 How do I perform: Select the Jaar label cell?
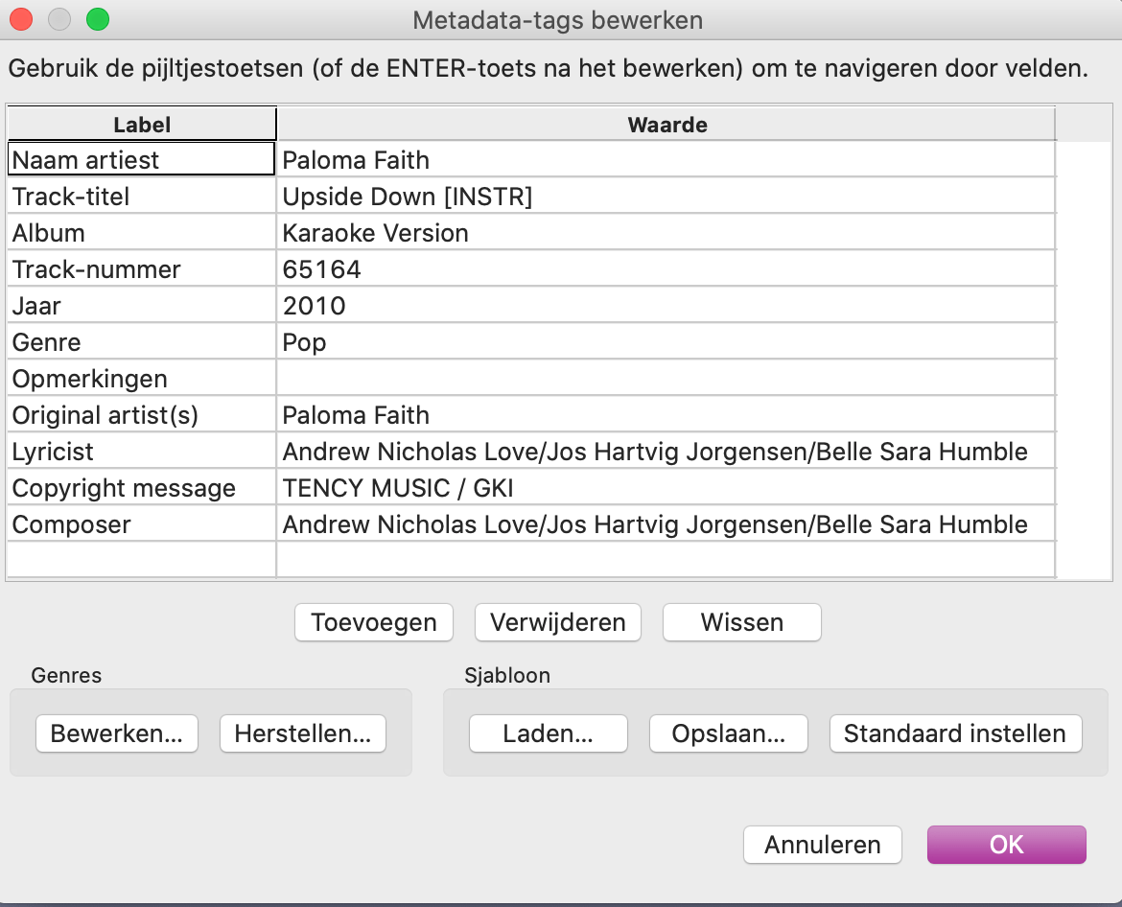142,306
